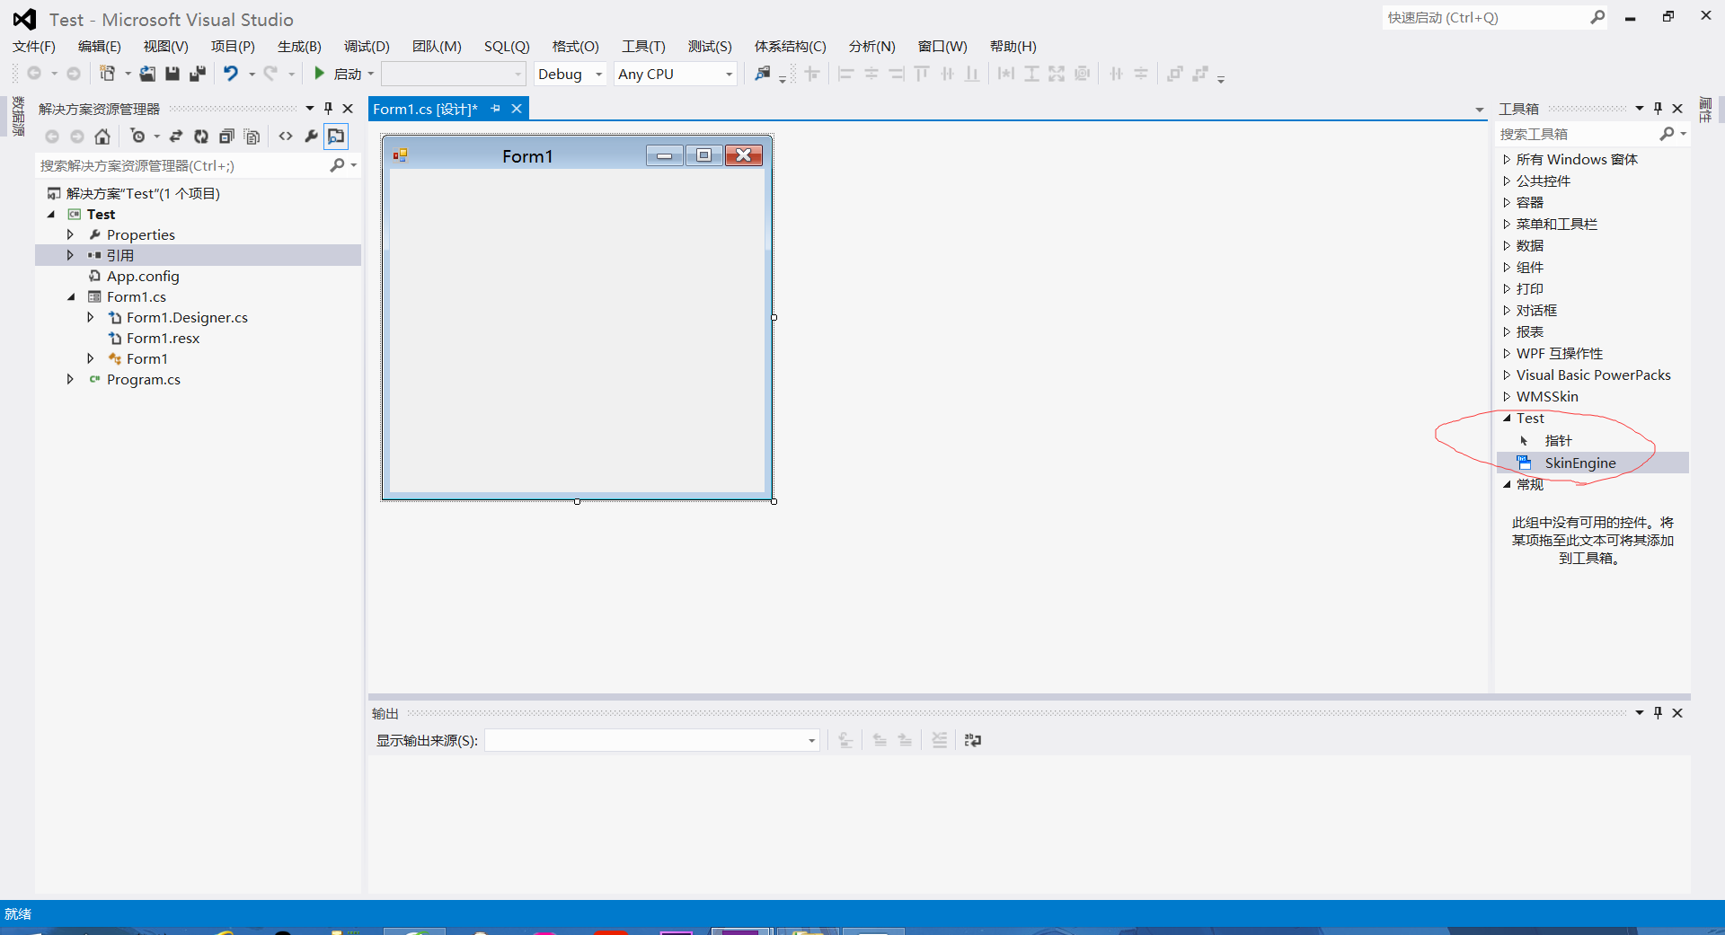Open the document tab list dropdown arrow
Viewport: 1725px width, 935px height.
pos(1479,110)
